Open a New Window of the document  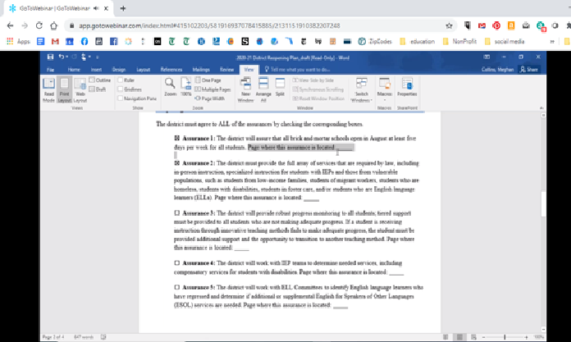pyautogui.click(x=245, y=90)
